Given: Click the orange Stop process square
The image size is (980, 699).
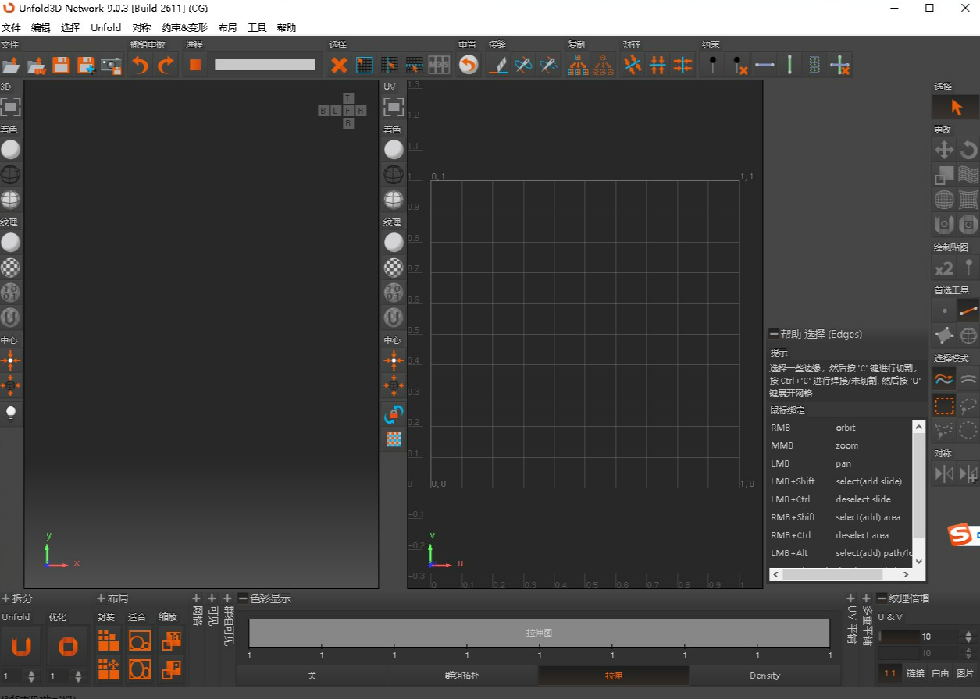Looking at the screenshot, I should pos(195,65).
